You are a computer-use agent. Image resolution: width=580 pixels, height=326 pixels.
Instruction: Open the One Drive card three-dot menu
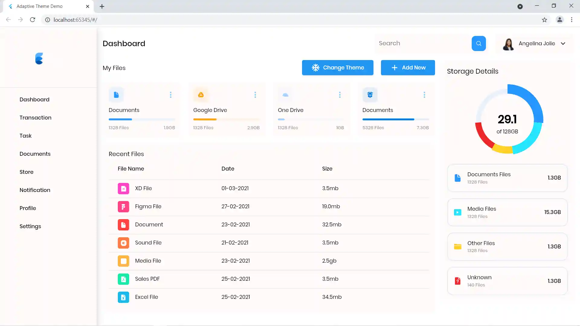340,95
